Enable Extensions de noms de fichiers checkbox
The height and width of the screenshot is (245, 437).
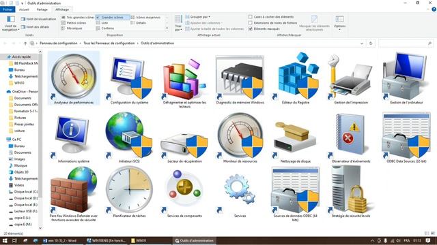[251, 22]
